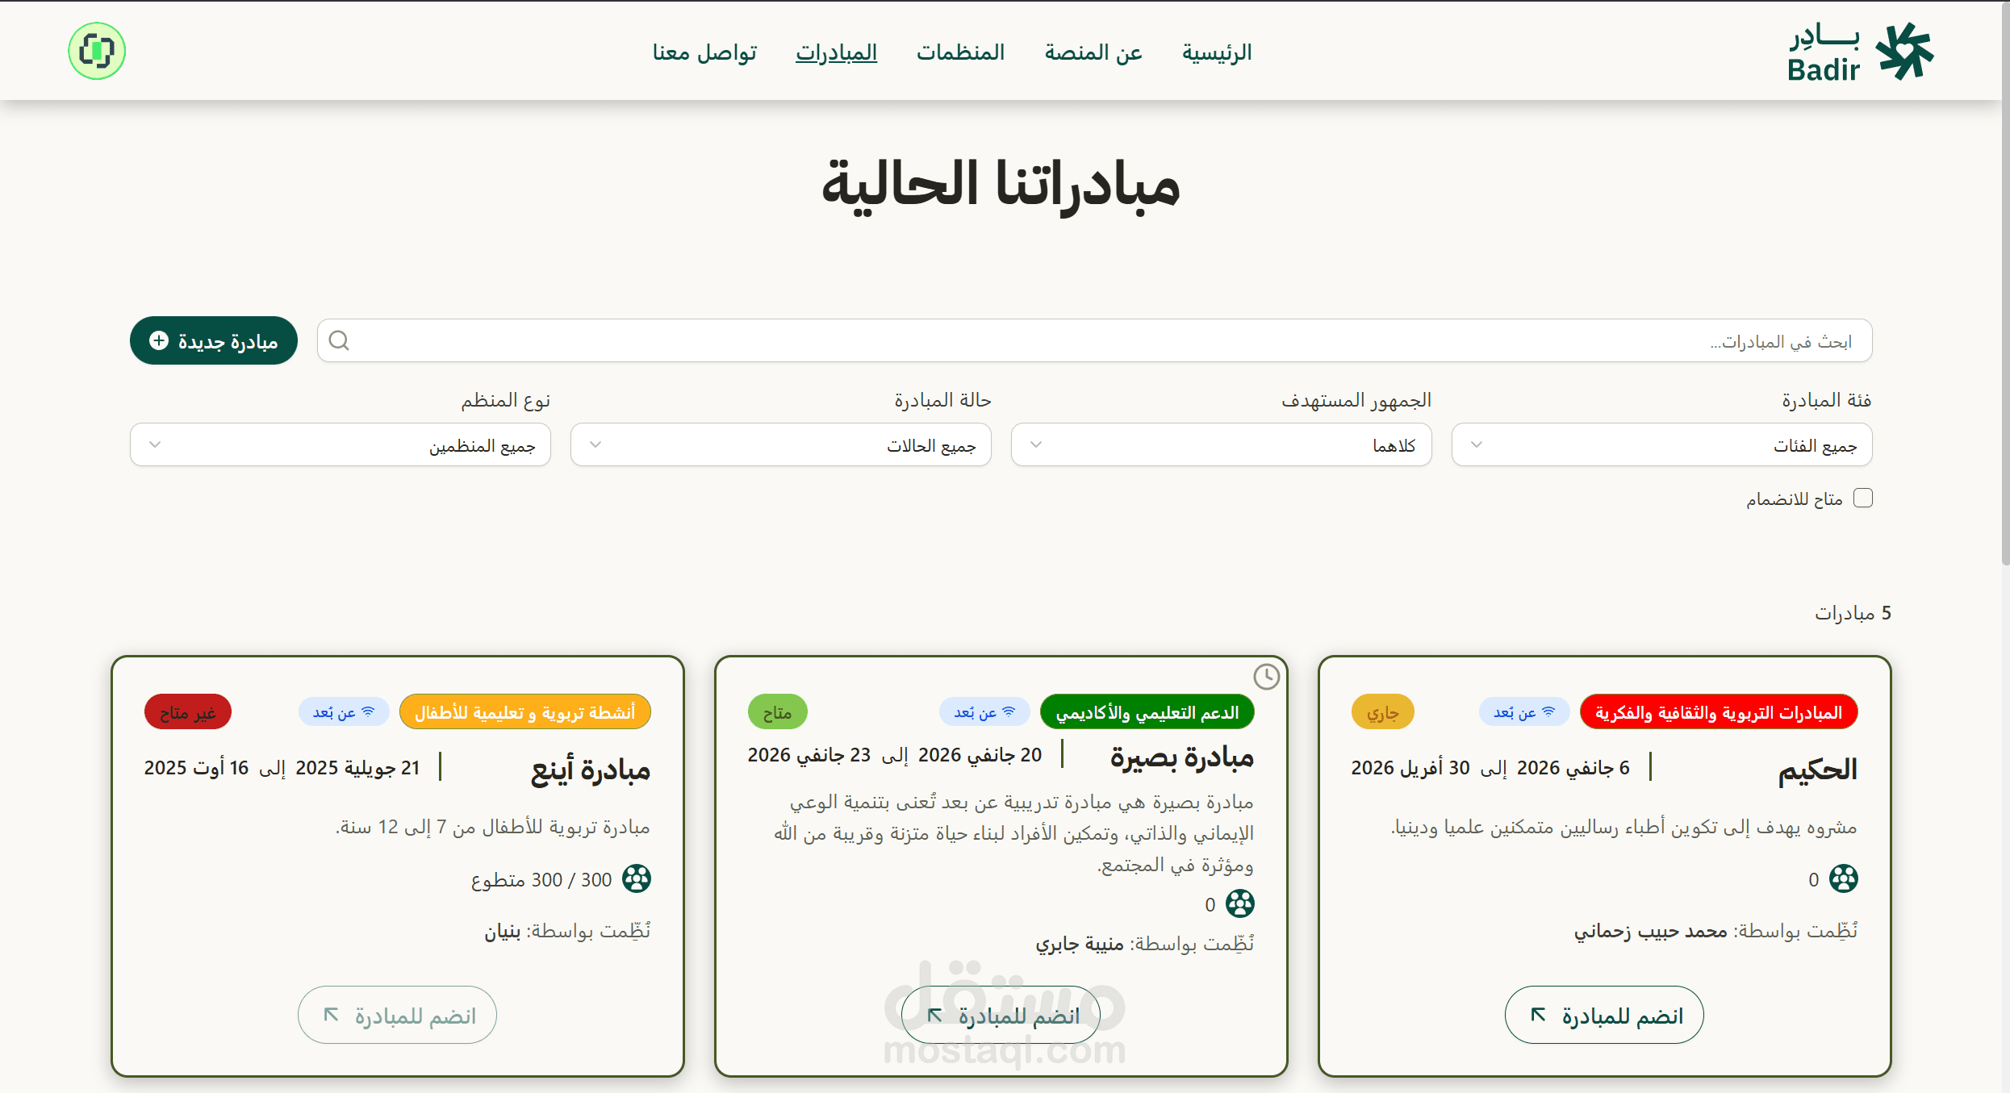Click the remote 'عن بُعد' badge on the الحكيم card
Image resolution: width=2010 pixels, height=1093 pixels.
click(1523, 712)
